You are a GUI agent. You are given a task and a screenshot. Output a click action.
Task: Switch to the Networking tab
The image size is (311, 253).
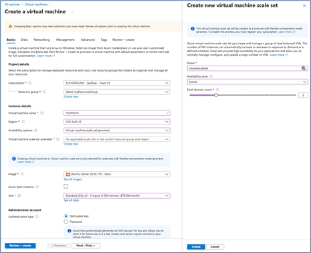41,39
